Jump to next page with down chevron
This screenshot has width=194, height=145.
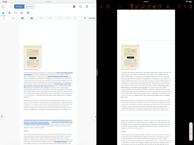191,139
